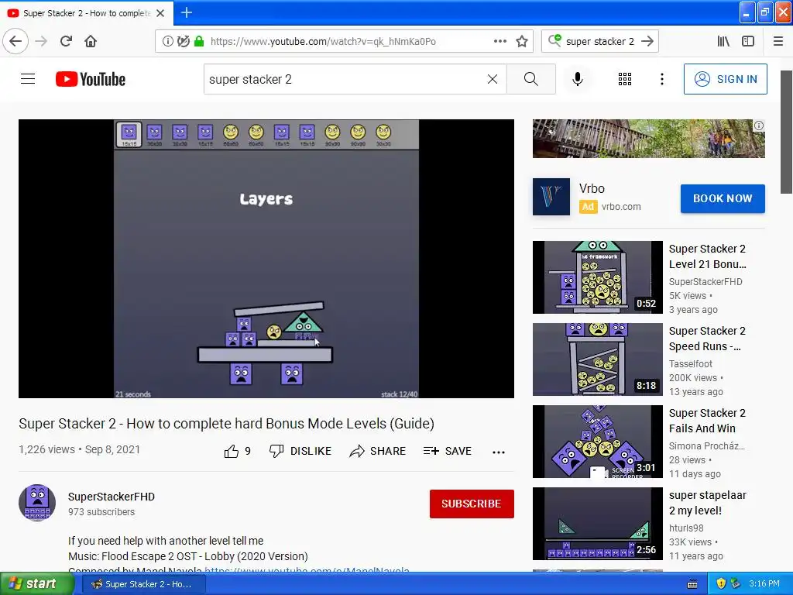Open Super Stacker 2 Fails And Win thumbnail
Viewport: 793px width, 595px height.
click(x=597, y=441)
